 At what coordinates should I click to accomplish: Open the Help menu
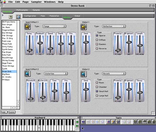(x=61, y=2)
